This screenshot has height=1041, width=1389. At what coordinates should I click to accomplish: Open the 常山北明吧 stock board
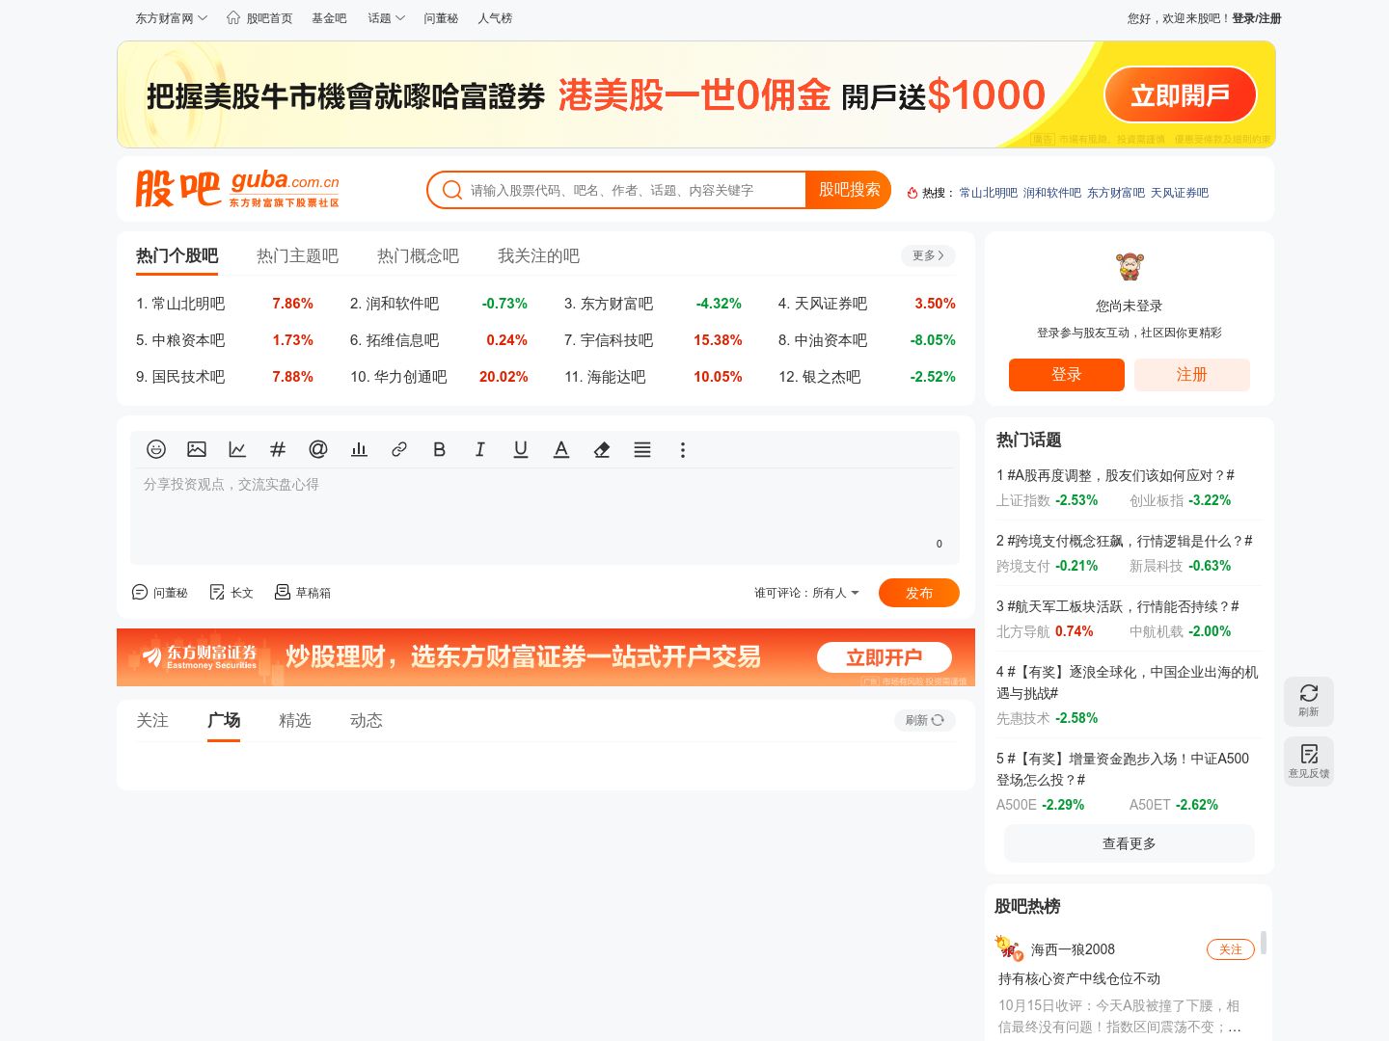[x=180, y=304]
